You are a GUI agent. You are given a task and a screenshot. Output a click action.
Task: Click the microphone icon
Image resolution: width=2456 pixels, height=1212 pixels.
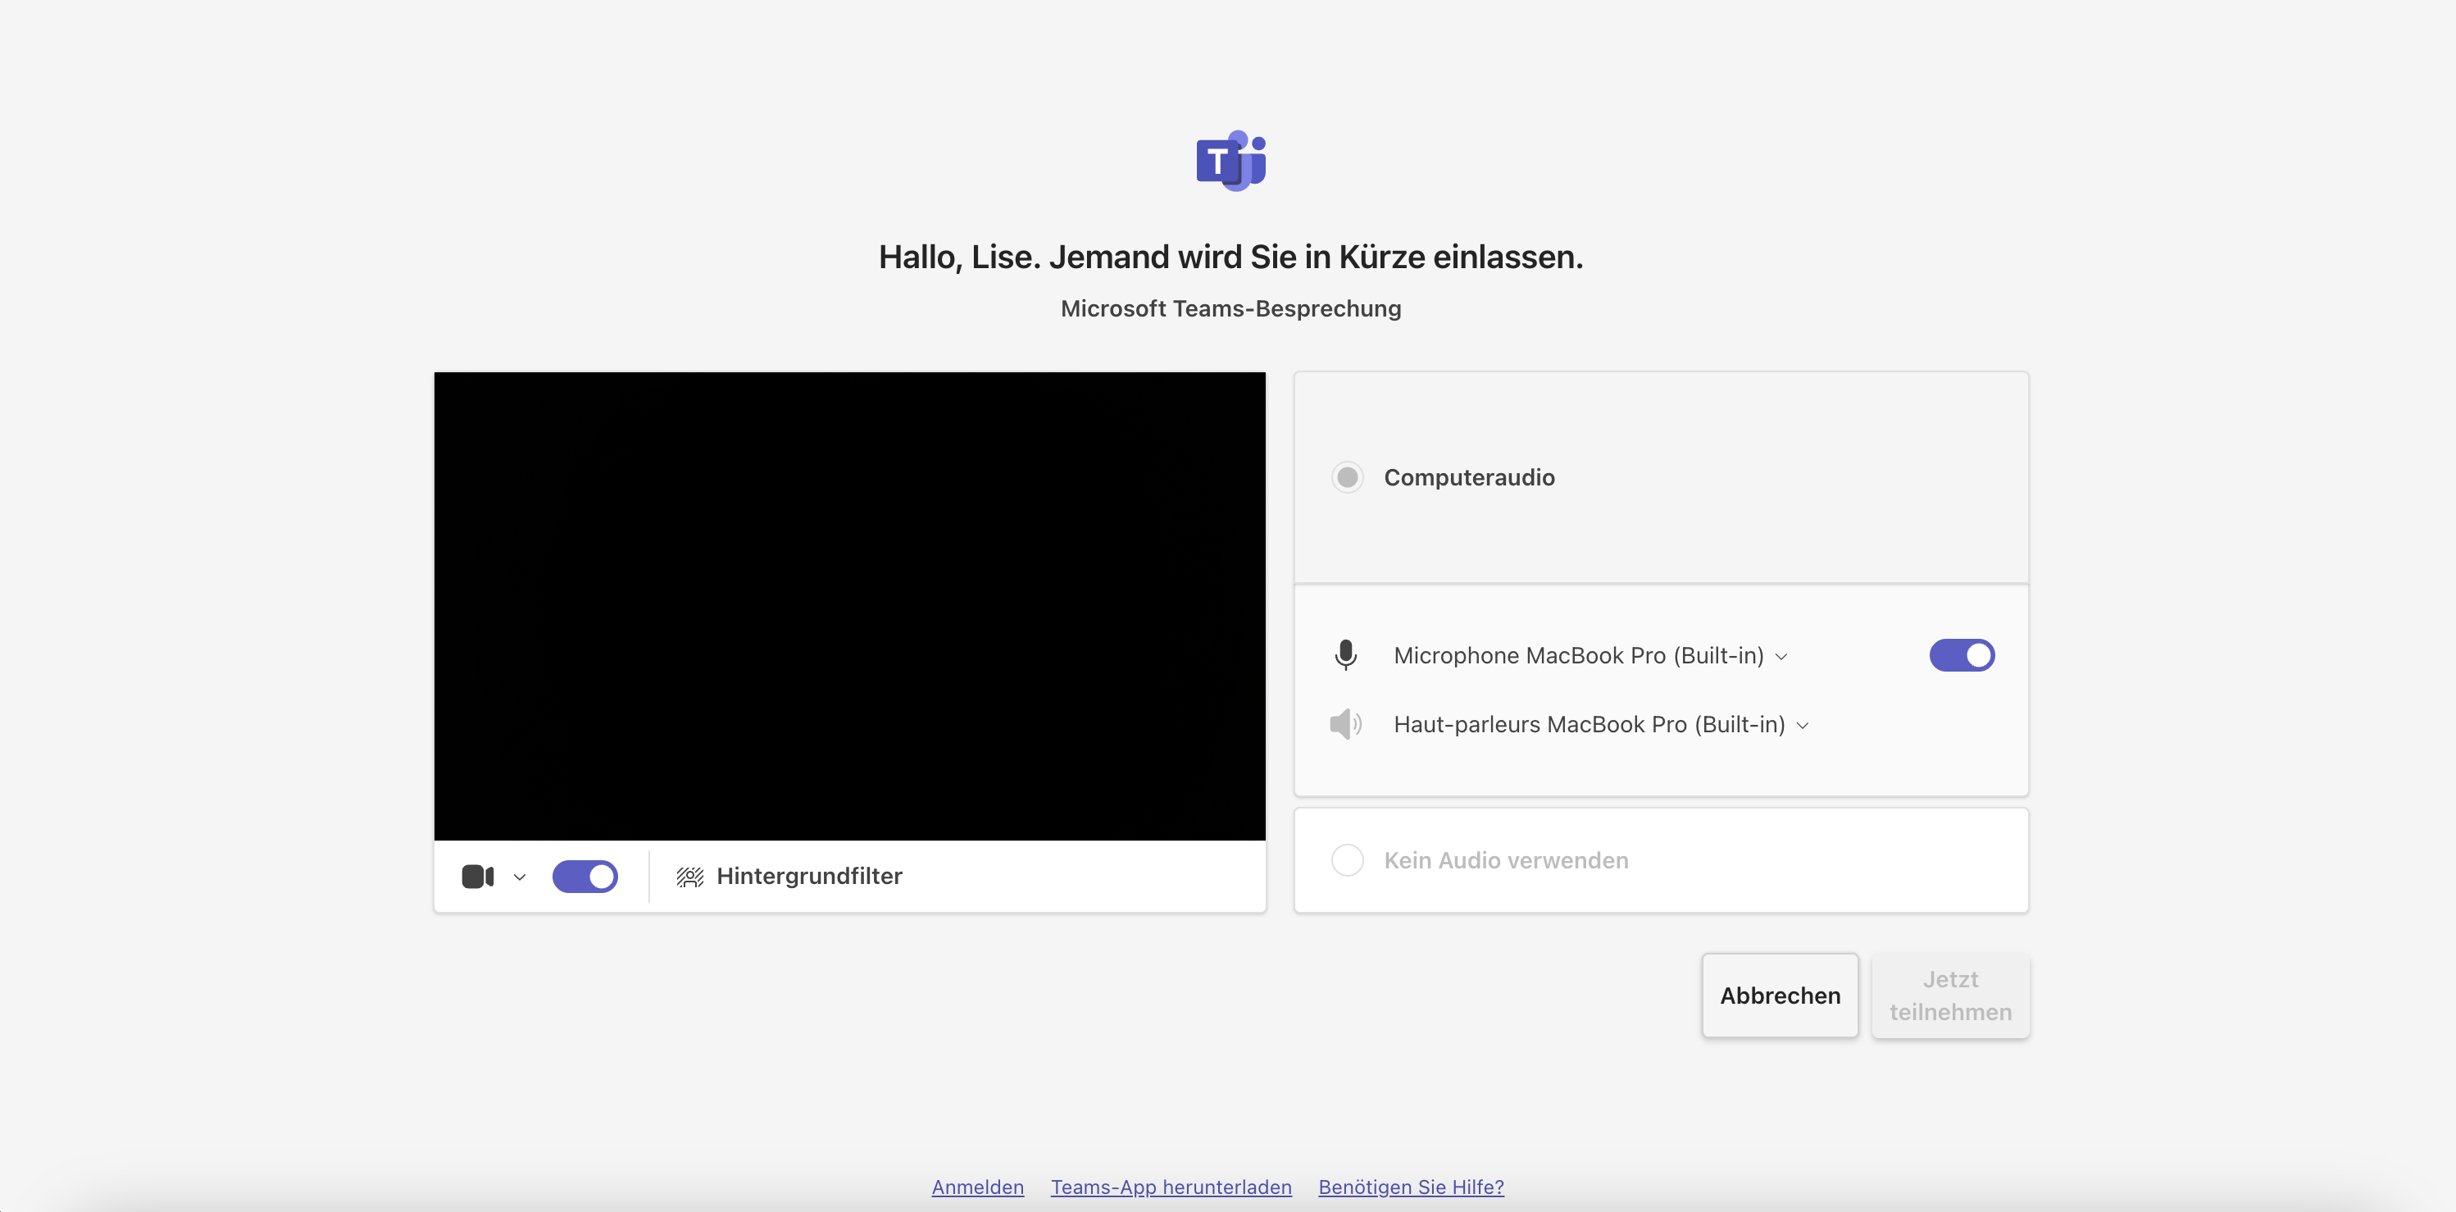[x=1345, y=655]
